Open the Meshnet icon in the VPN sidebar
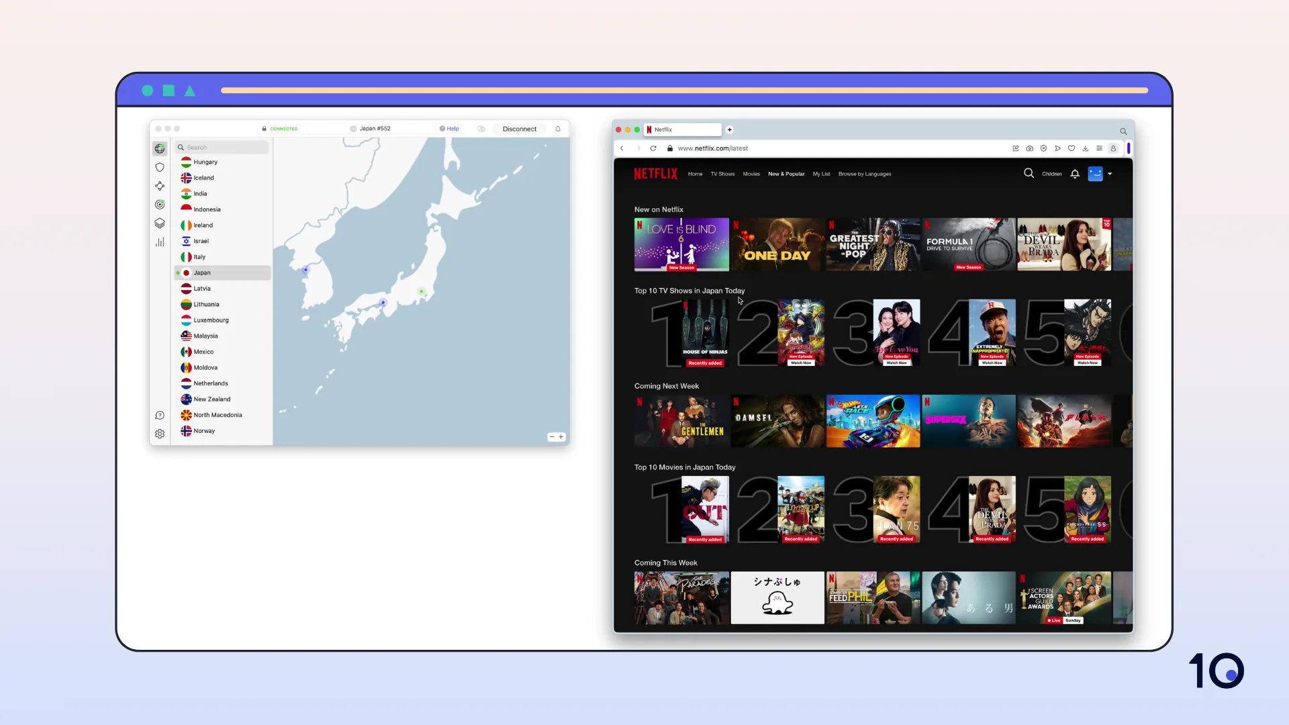 coord(160,186)
